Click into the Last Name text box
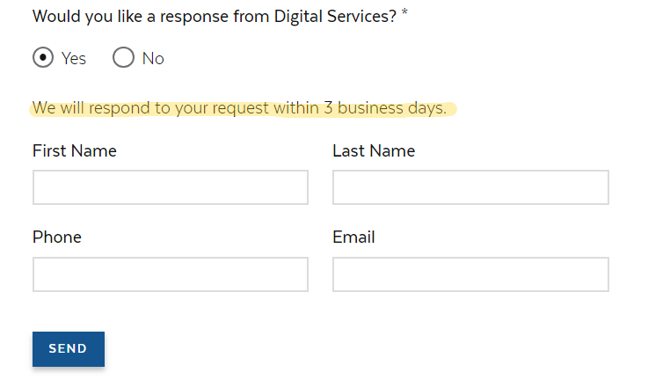 tap(470, 187)
